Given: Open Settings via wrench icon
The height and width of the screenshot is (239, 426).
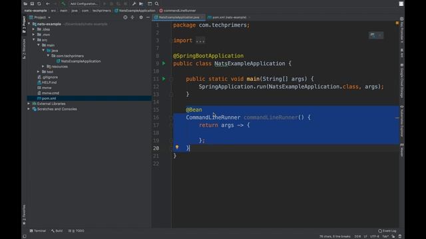Looking at the screenshot, I should (x=134, y=4).
